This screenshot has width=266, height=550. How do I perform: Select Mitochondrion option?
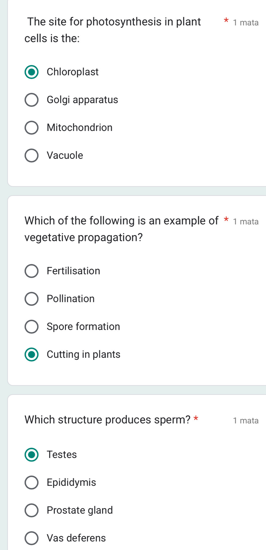click(x=31, y=128)
